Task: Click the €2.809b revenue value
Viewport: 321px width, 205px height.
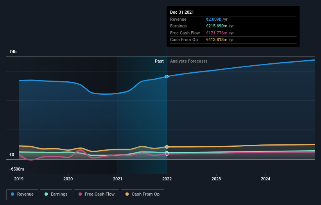Action: [213, 19]
